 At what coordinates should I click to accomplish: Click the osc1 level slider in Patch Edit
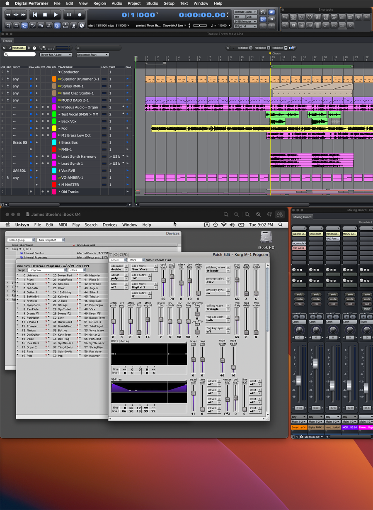[164, 281]
